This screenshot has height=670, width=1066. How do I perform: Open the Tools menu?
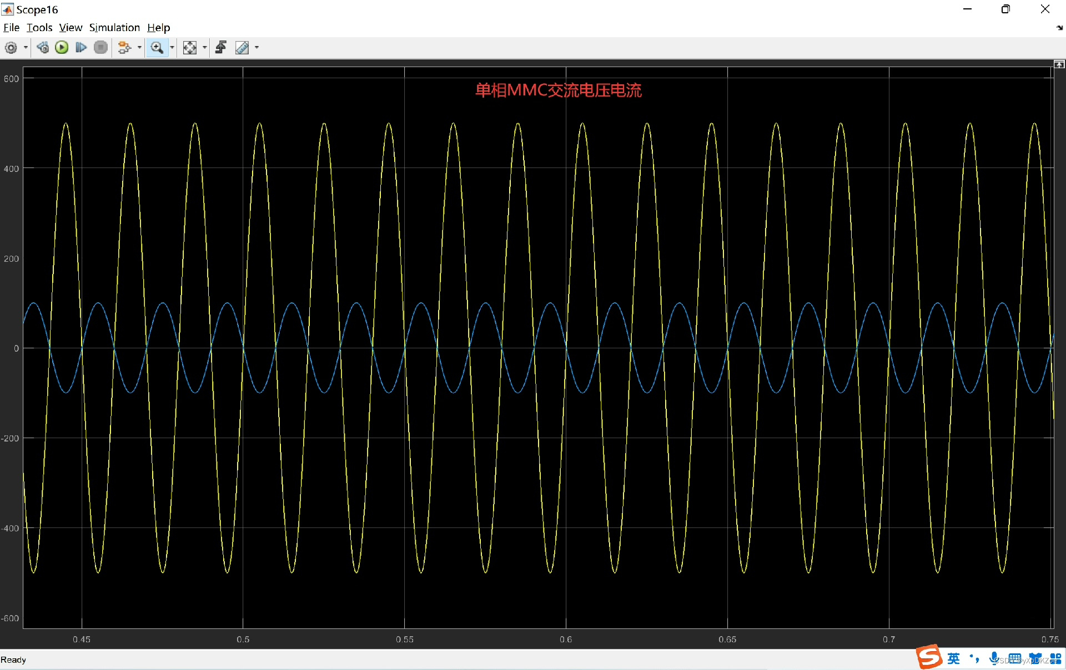point(39,28)
